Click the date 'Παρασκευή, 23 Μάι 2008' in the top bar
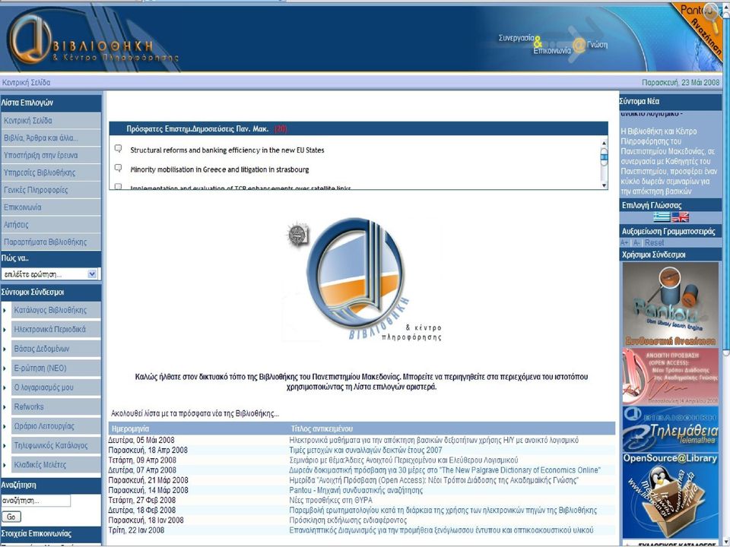Image resolution: width=730 pixels, height=547 pixels. click(681, 83)
